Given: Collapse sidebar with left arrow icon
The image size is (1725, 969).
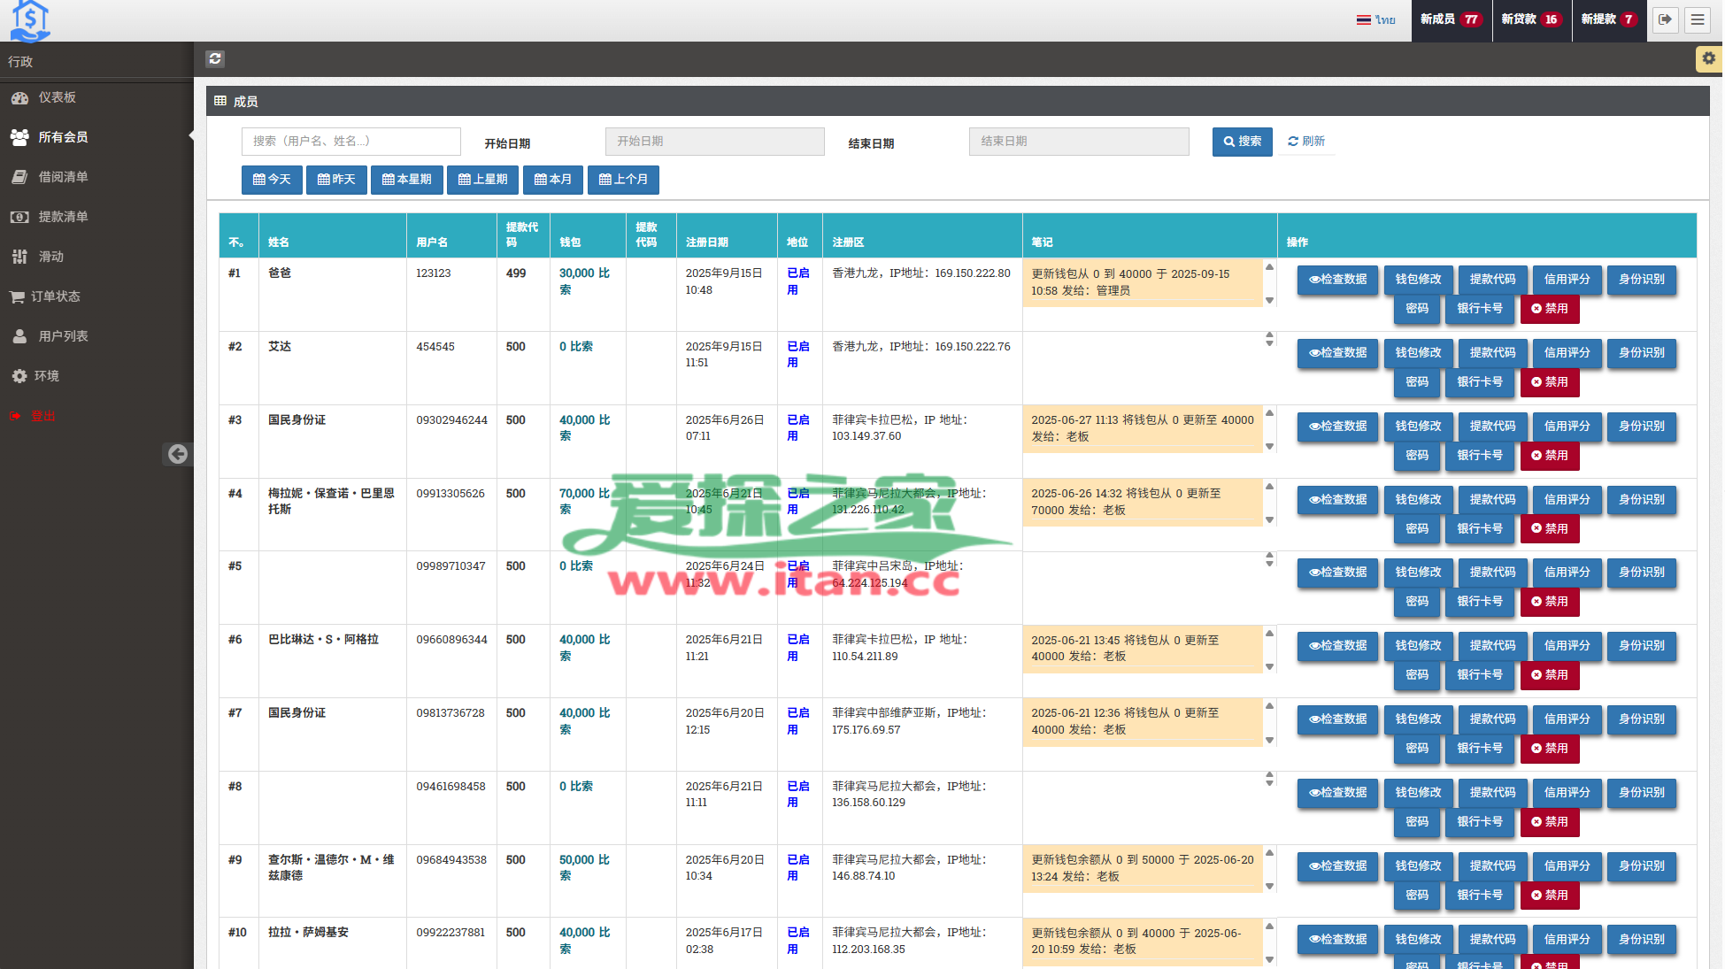Looking at the screenshot, I should [x=178, y=454].
